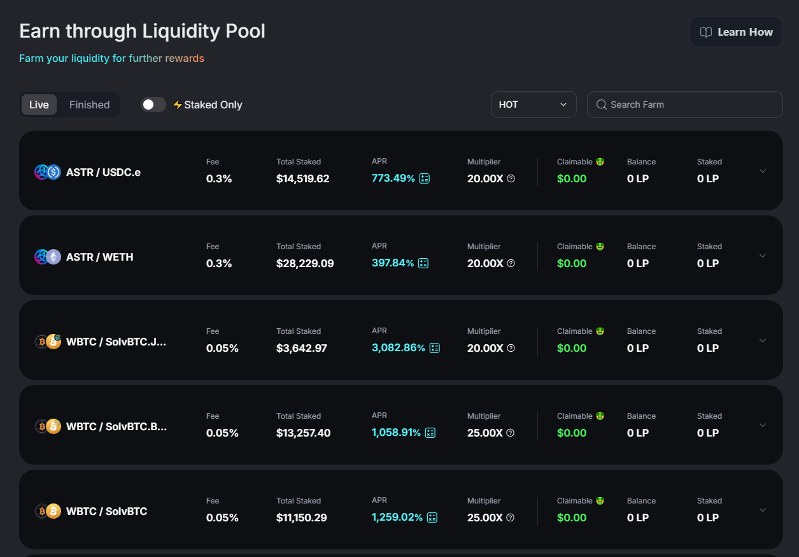Click the WBTC / SolvBTC token pair icon
The width and height of the screenshot is (799, 557).
[x=48, y=511]
